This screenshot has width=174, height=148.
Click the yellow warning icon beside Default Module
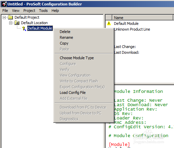point(109,23)
